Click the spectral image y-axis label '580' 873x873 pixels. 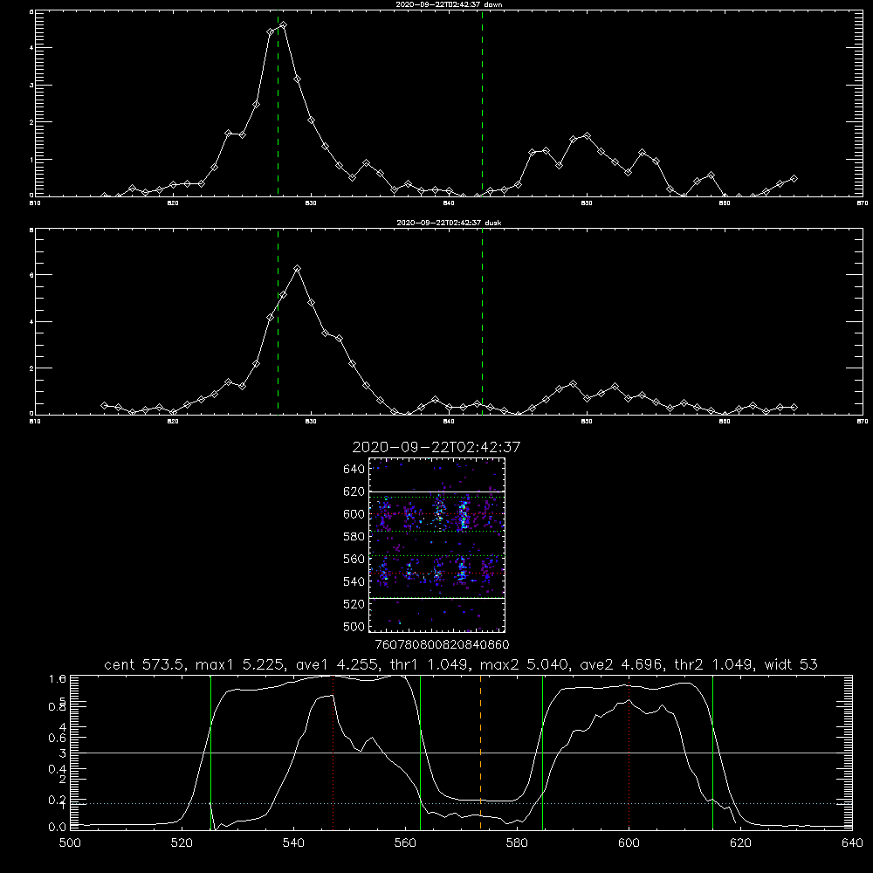(354, 537)
